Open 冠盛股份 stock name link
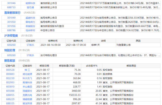 [27, 91]
